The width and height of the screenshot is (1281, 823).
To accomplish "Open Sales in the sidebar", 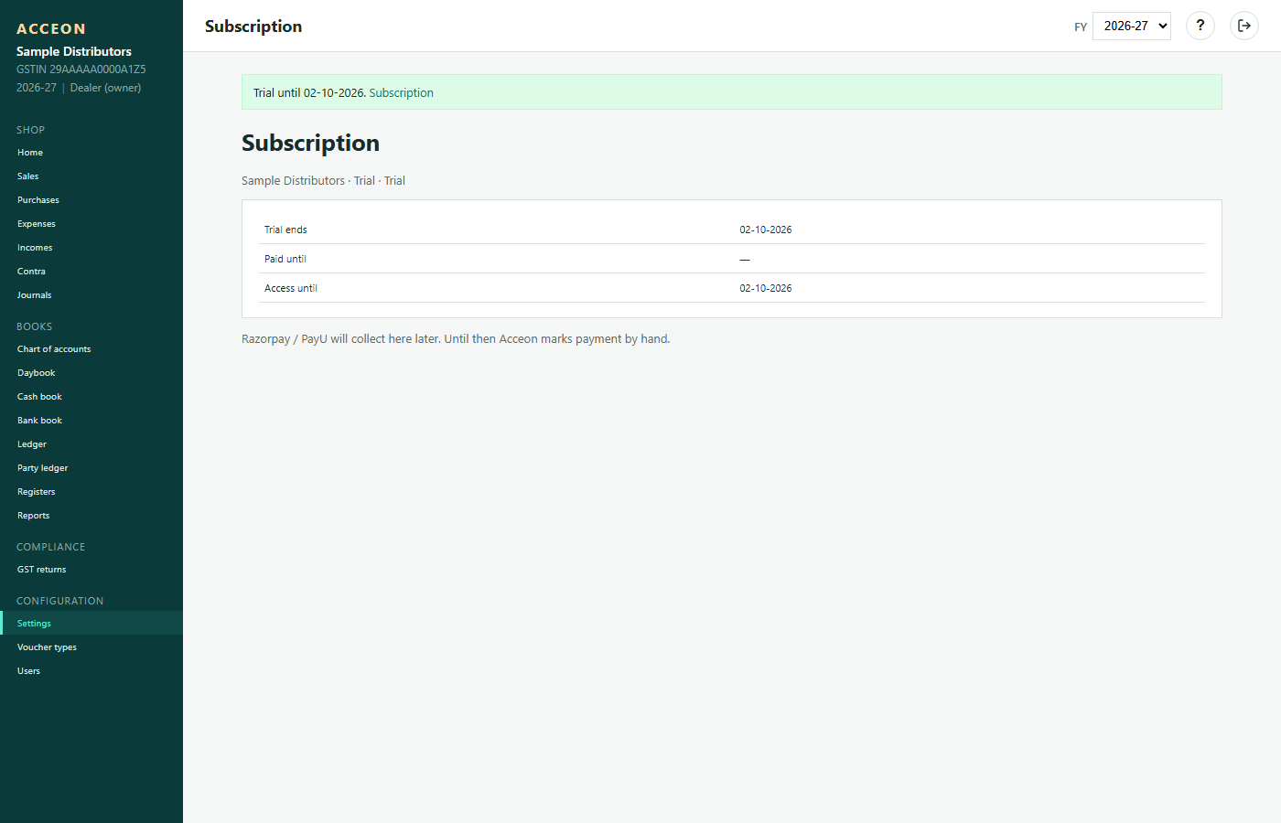I will [x=91, y=176].
